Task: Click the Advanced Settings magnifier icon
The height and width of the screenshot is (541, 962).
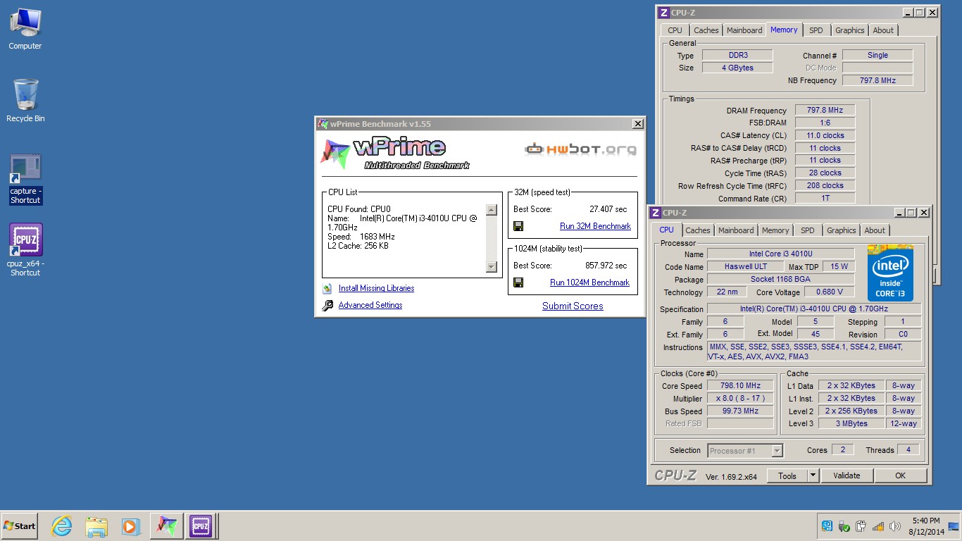Action: pyautogui.click(x=327, y=306)
